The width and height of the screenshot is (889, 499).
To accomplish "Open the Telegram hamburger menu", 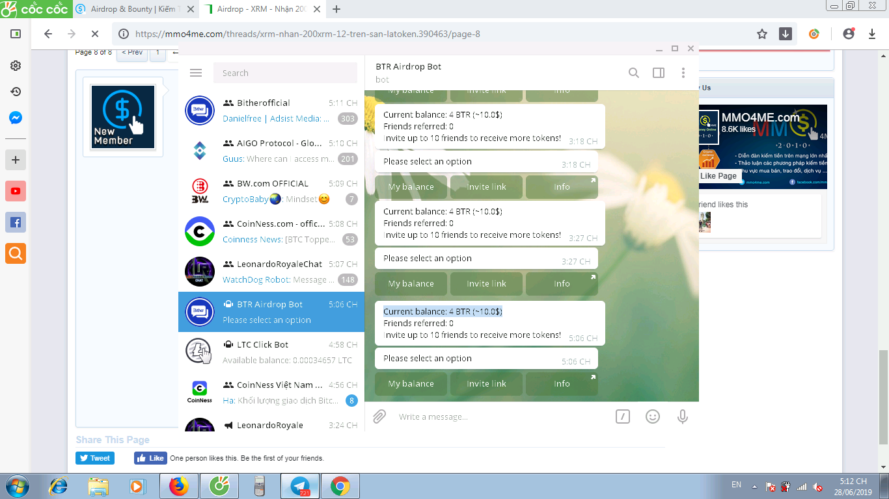I will click(196, 73).
